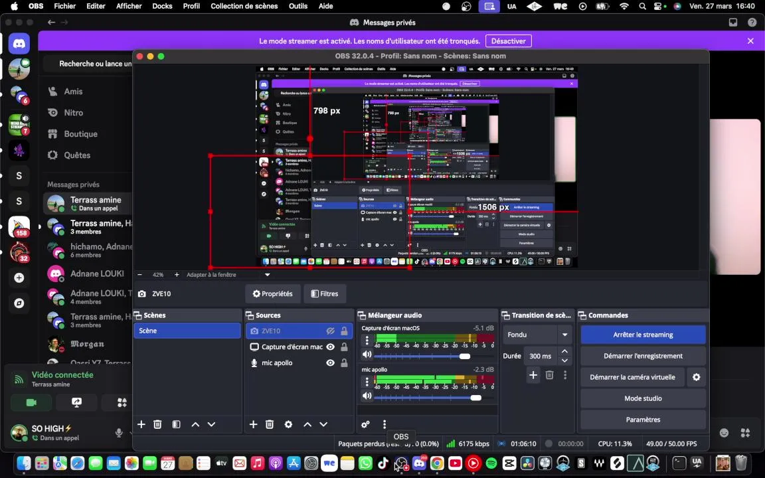The width and height of the screenshot is (765, 478).
Task: Open the preview scaling dropdown arrow
Action: pyautogui.click(x=268, y=275)
